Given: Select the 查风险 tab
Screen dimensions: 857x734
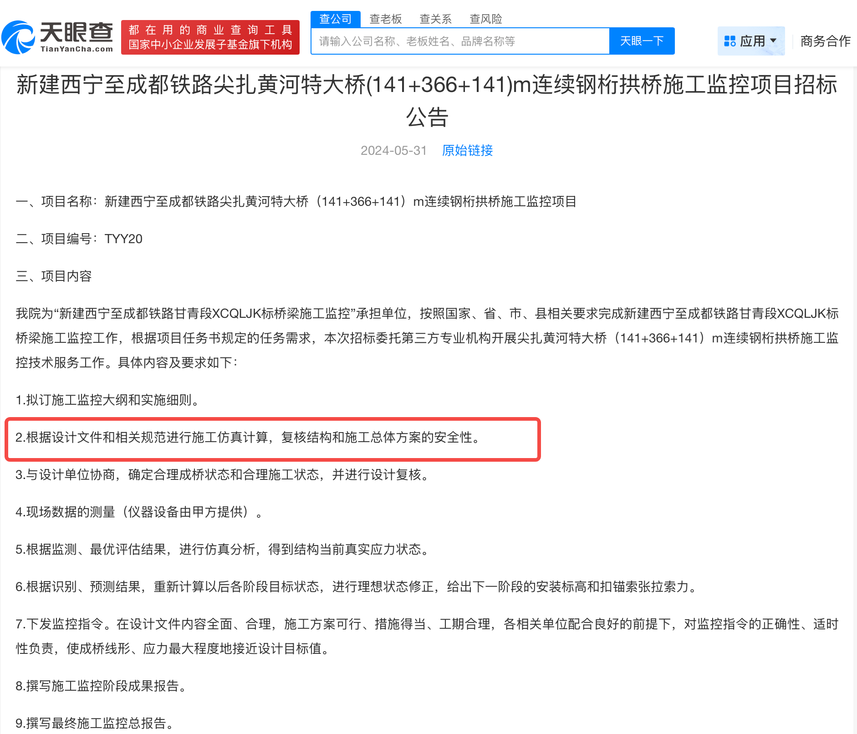Looking at the screenshot, I should [486, 18].
